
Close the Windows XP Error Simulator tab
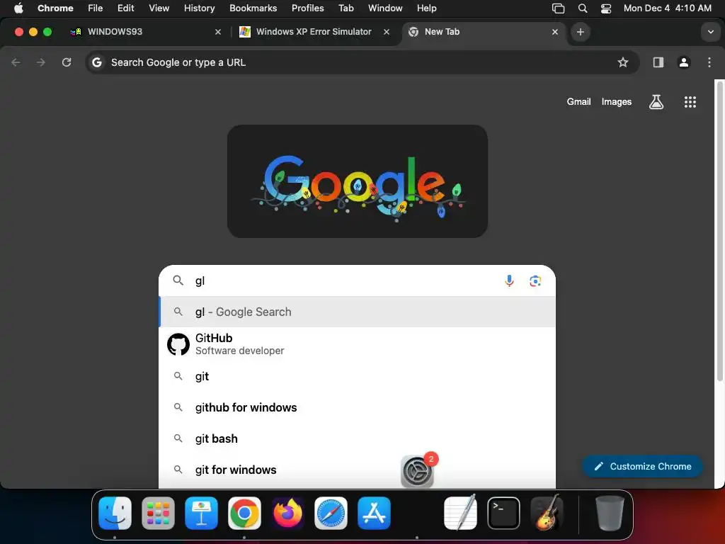[x=387, y=32]
